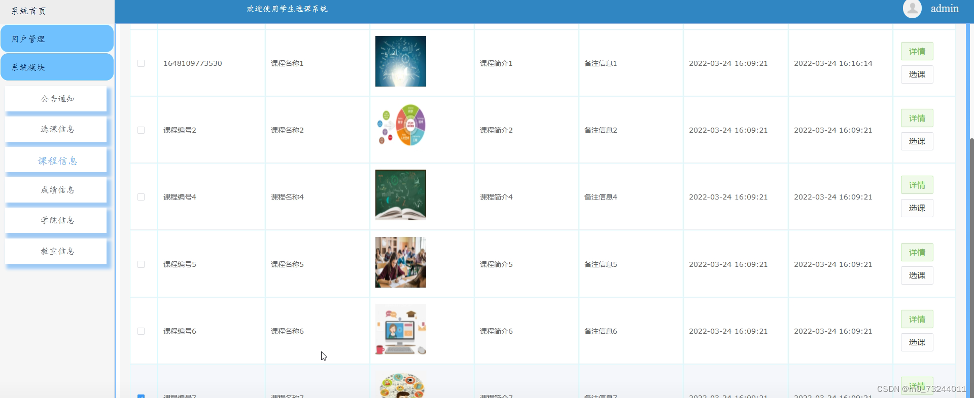Click 选课 button for 课程名称6
Image resolution: width=974 pixels, height=398 pixels.
coord(917,342)
